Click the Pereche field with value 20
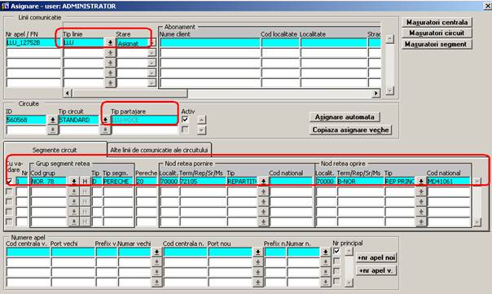492x294 pixels. [147, 181]
